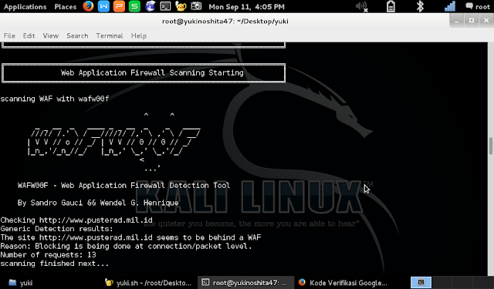Open WPS Presentation orange launcher icon
Viewport: 494px width, 289px height.
(x=119, y=6)
